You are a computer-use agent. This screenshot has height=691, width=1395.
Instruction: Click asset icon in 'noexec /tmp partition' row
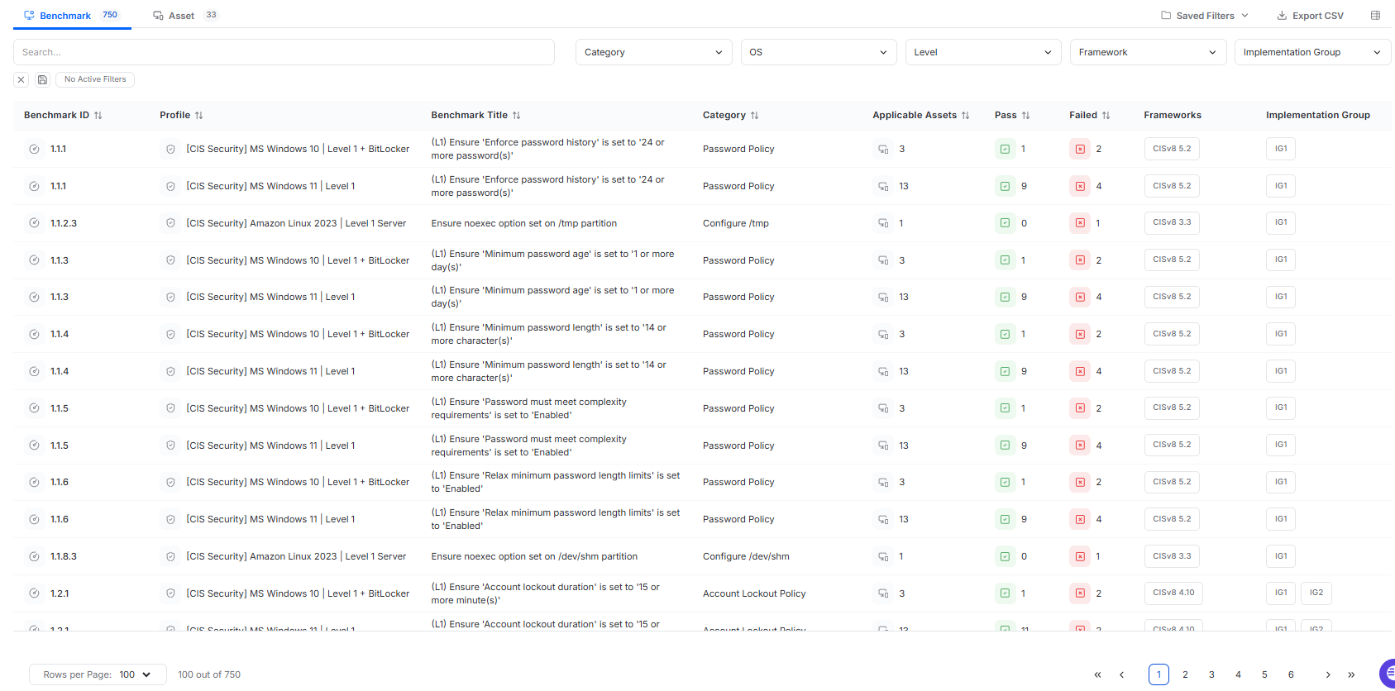pos(883,223)
